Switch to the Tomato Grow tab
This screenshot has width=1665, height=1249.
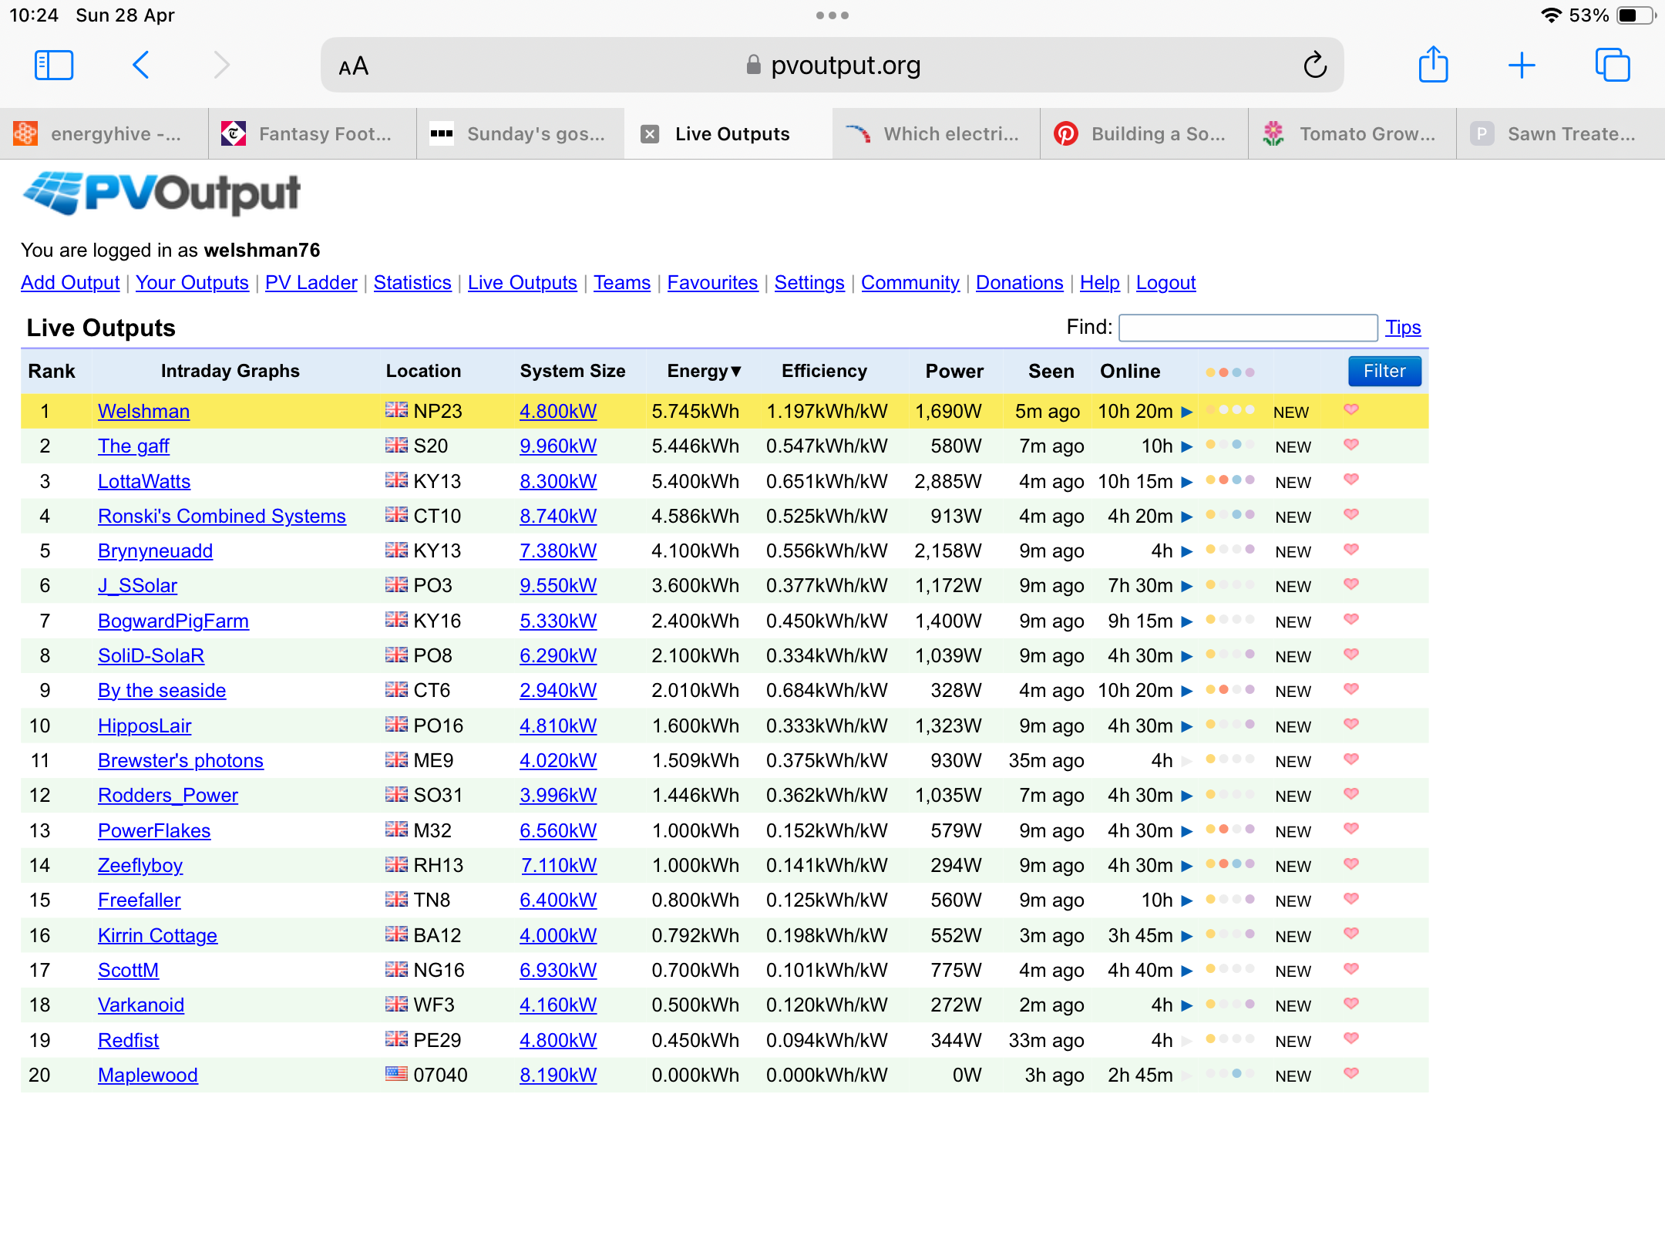click(1351, 133)
